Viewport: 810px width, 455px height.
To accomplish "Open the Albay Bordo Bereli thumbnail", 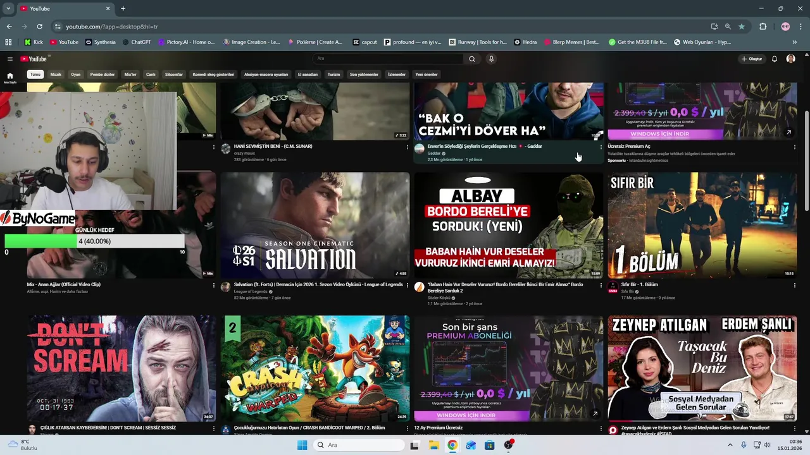I will tap(509, 225).
